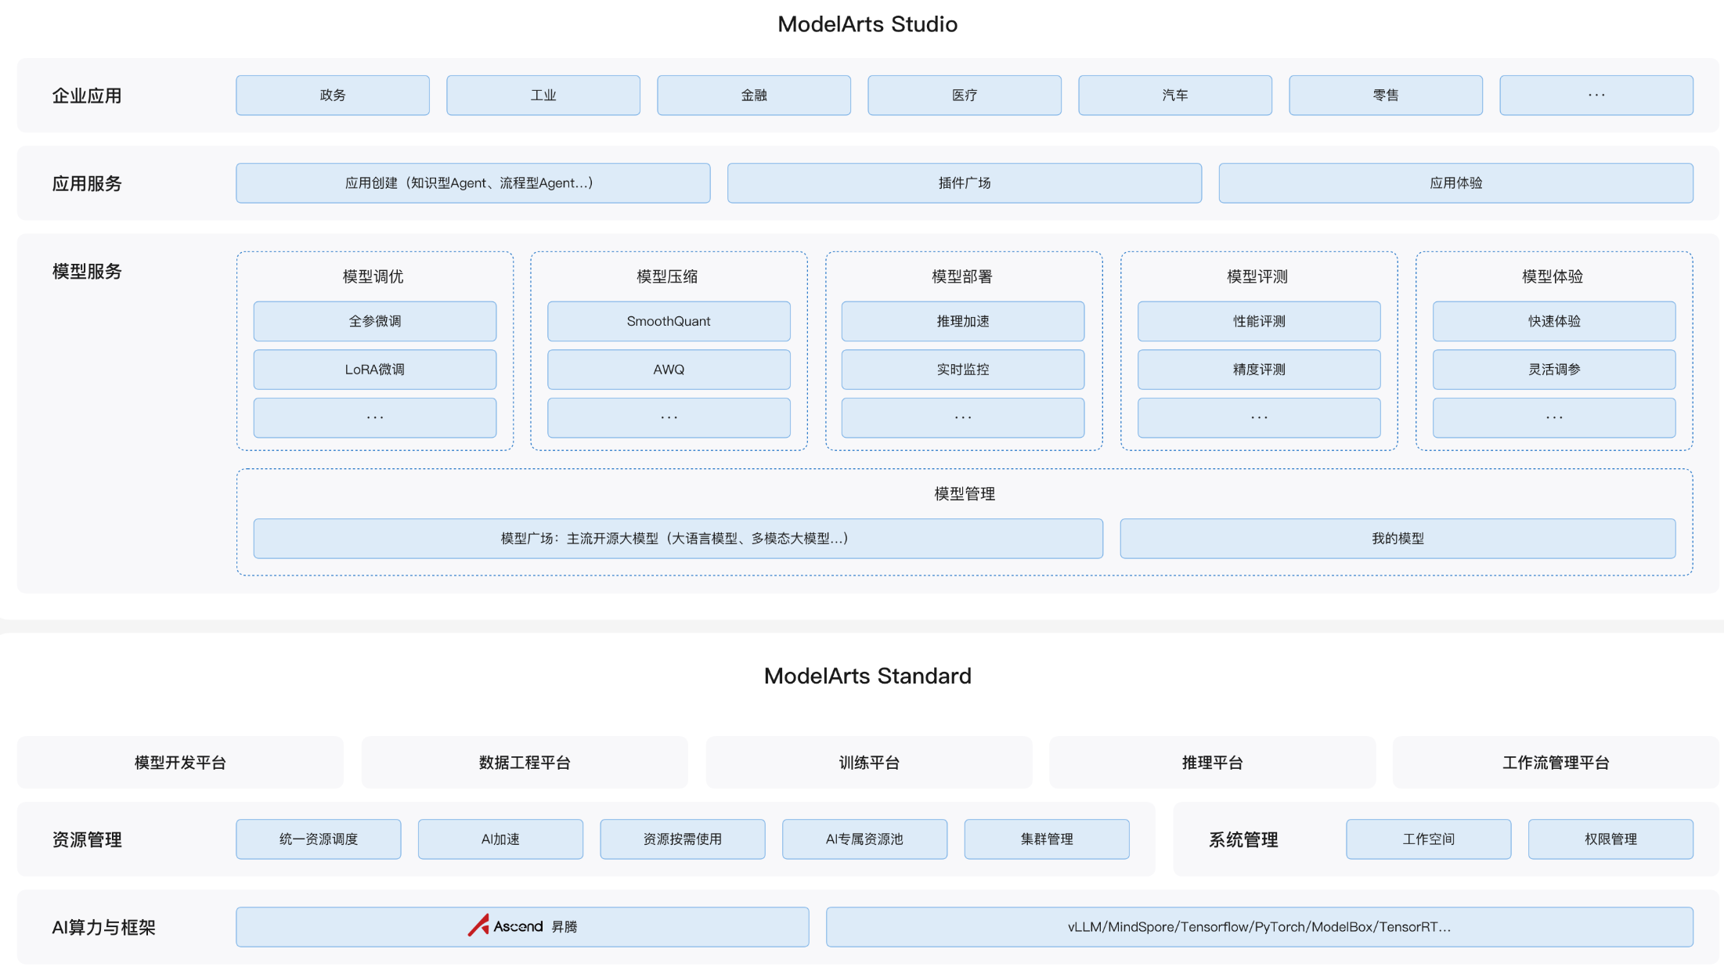This screenshot has height=967, width=1724.
Task: Select 权限管理 under 系统管理
Action: (x=1610, y=839)
